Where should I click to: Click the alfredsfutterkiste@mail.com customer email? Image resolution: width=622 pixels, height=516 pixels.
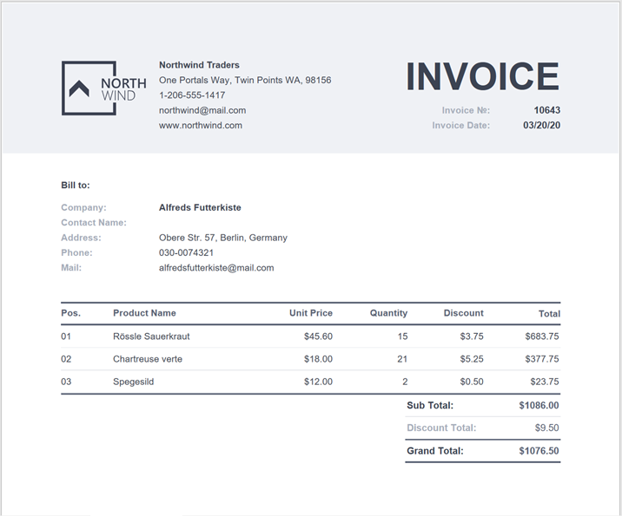216,268
